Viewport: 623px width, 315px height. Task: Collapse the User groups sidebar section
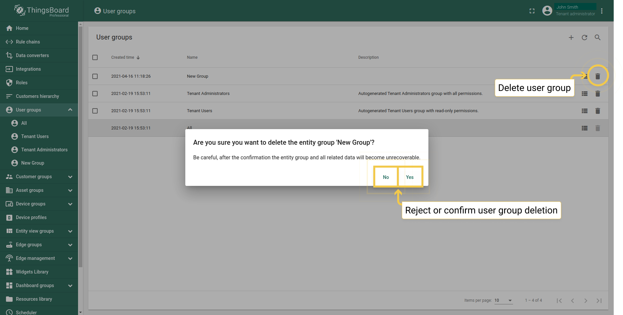click(x=70, y=110)
